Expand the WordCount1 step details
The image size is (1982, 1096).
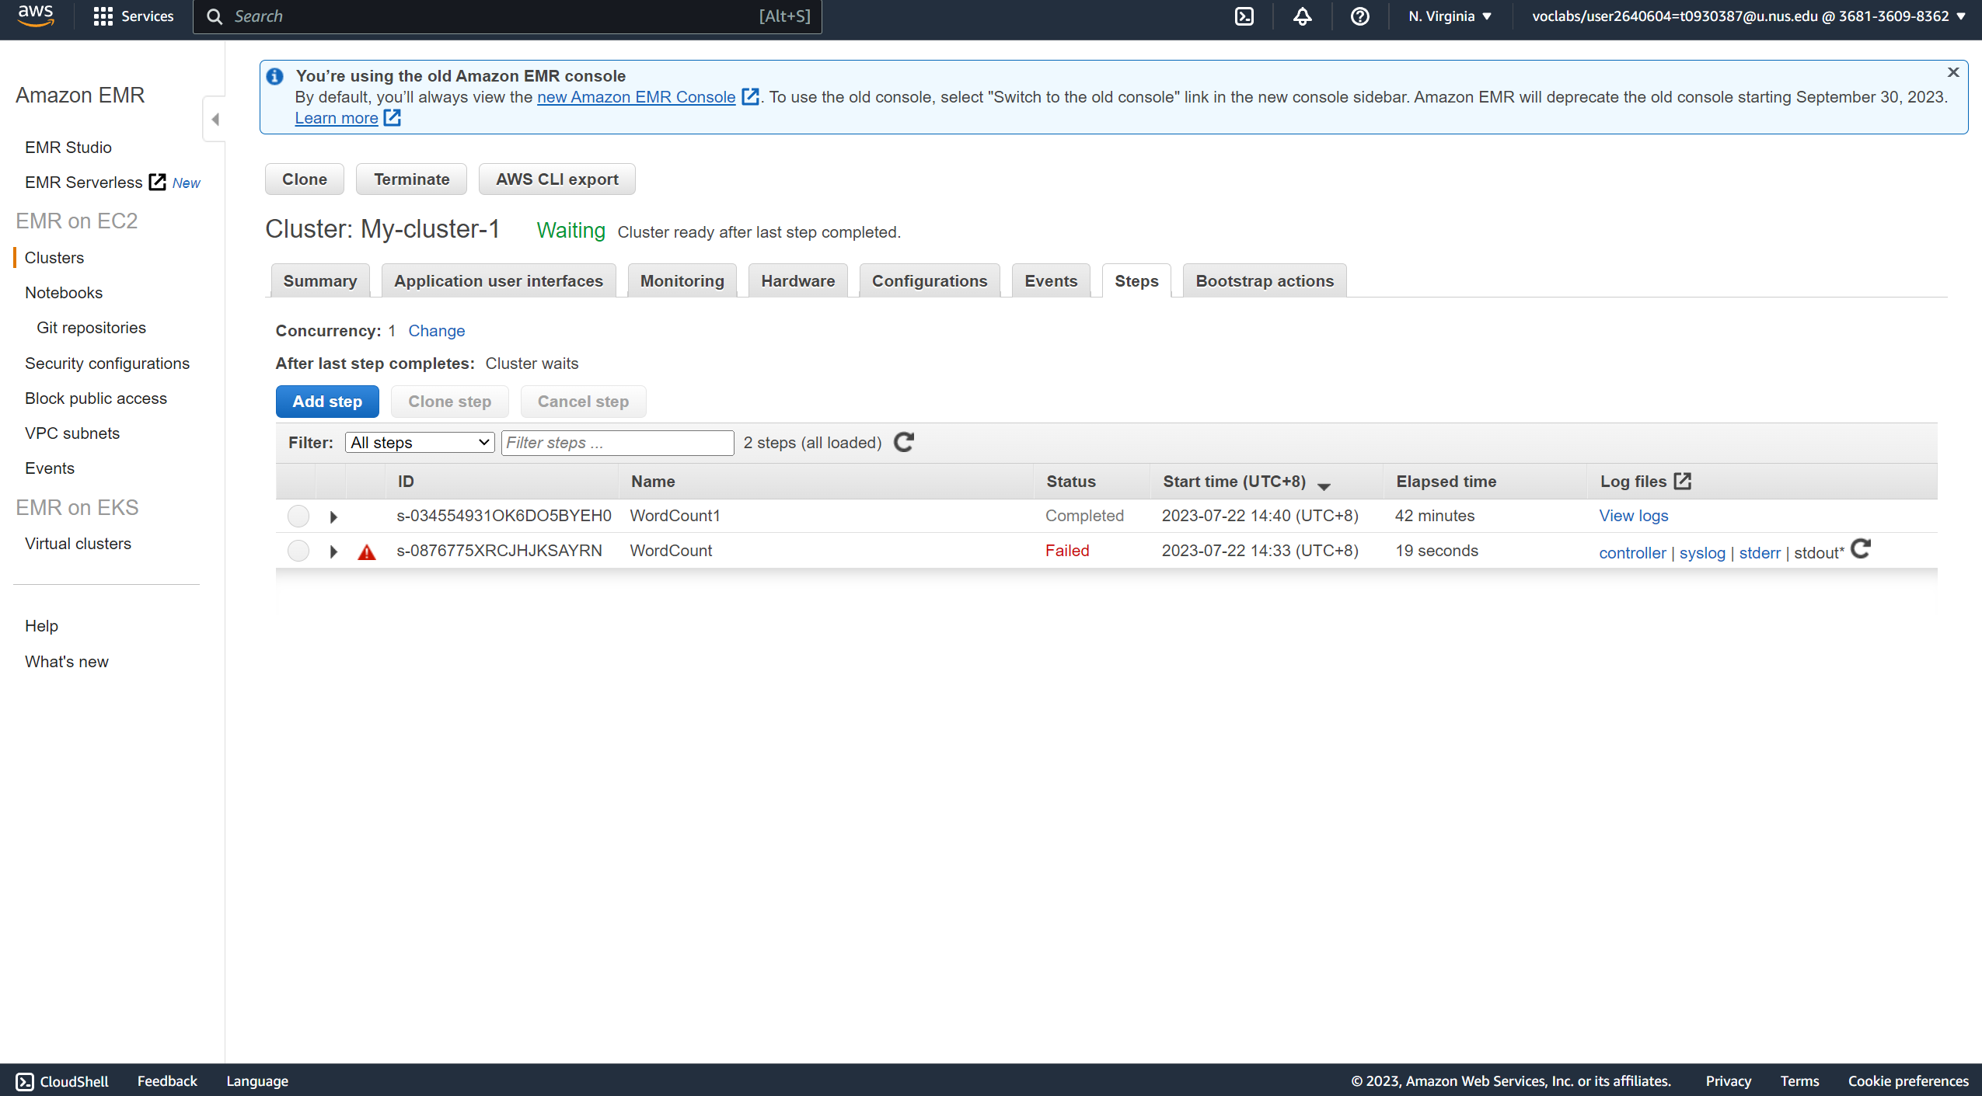point(333,517)
